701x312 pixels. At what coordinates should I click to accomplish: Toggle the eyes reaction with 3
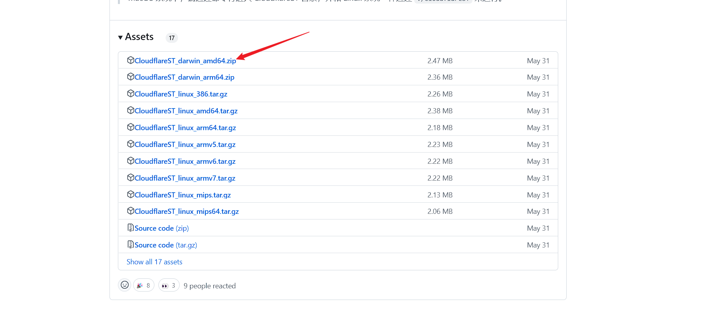tap(169, 285)
